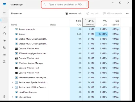Image resolution: width=135 pixels, height=102 pixels.
Task: Select Console Window Host using 0.1 MB
Action: point(29,49)
